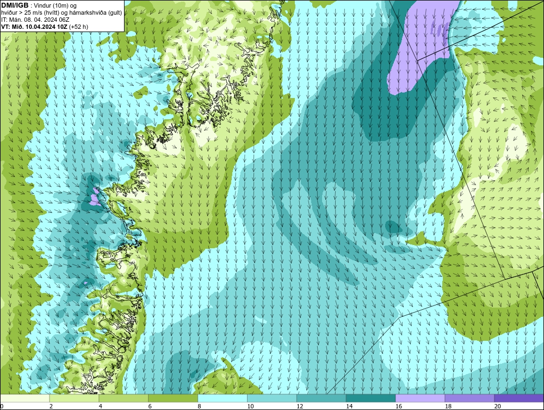Viewport: 544px width, 410px height.
Task: Click the legend scale label "20"
Action: (x=498, y=406)
